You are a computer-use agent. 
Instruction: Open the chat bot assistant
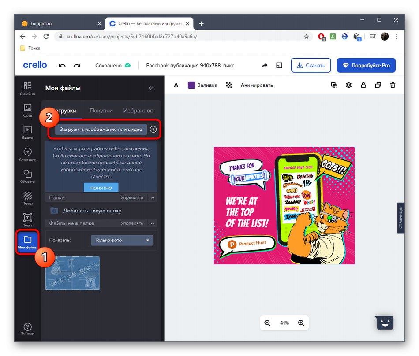point(384,323)
